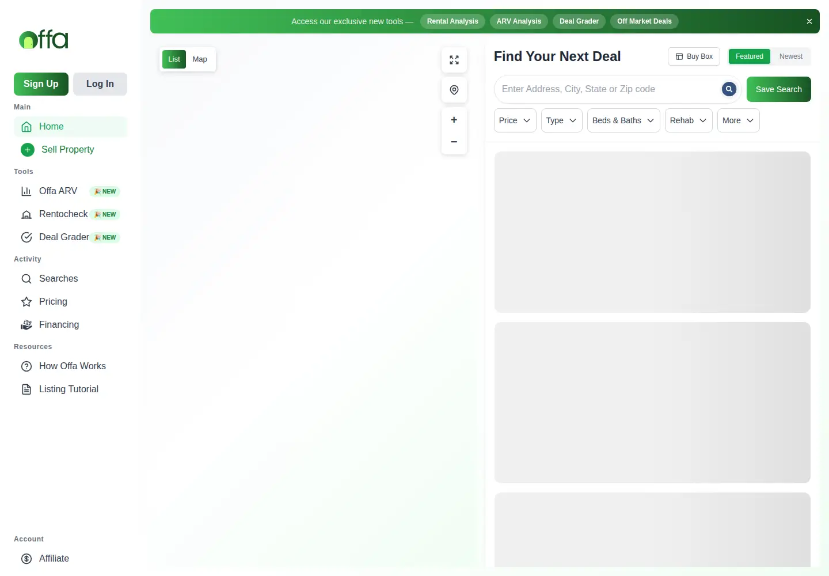The width and height of the screenshot is (829, 576).
Task: Click the map location pin button
Action: [454, 90]
